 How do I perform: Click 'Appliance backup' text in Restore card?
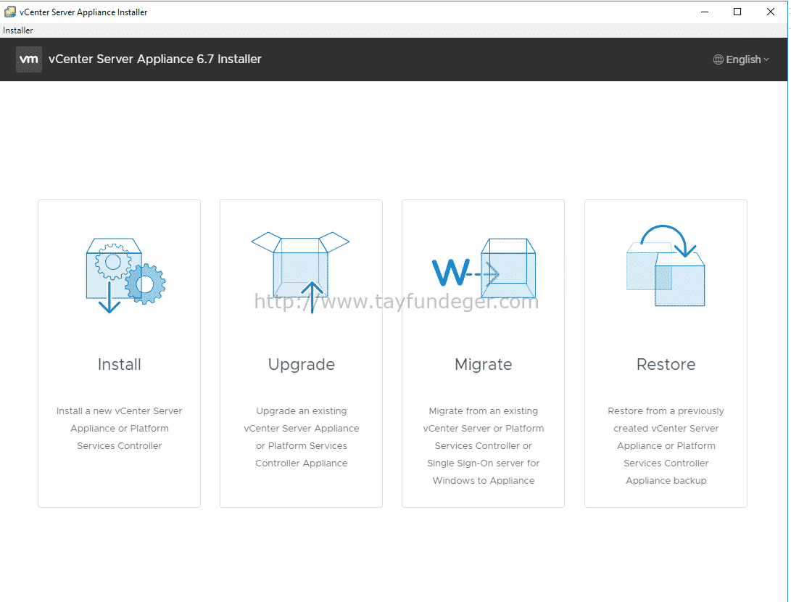[x=666, y=481]
